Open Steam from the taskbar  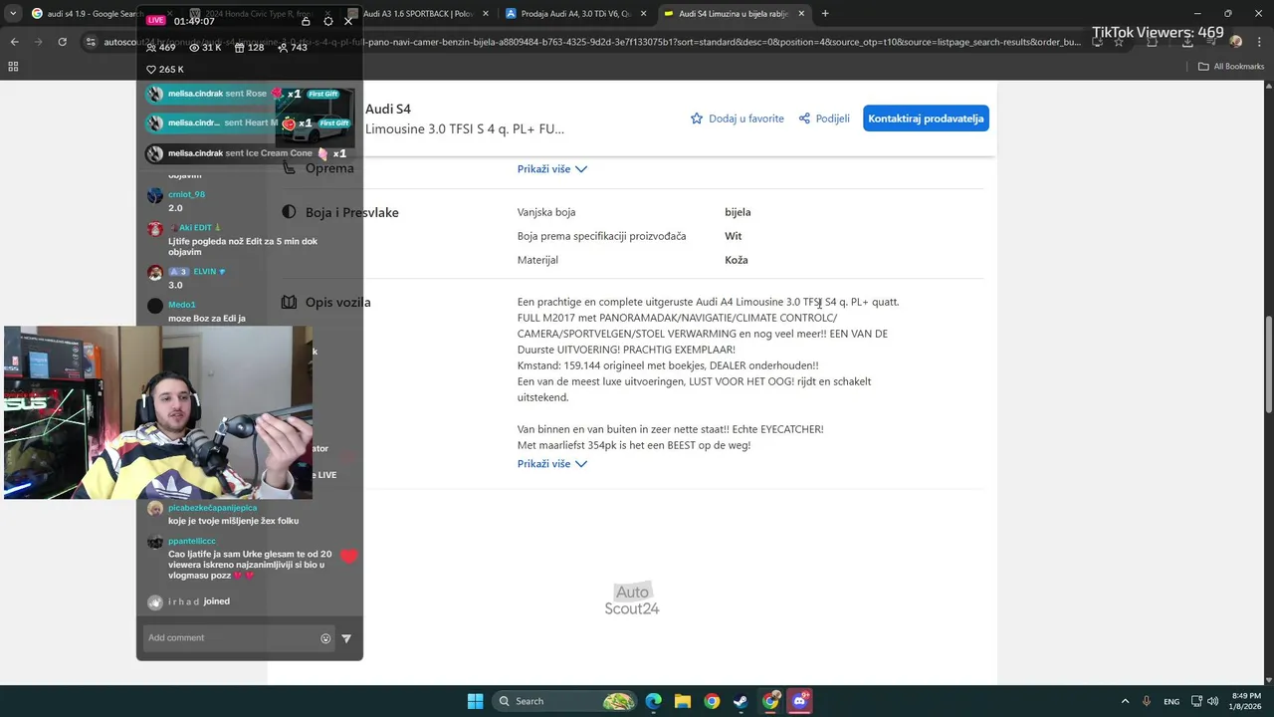click(741, 701)
